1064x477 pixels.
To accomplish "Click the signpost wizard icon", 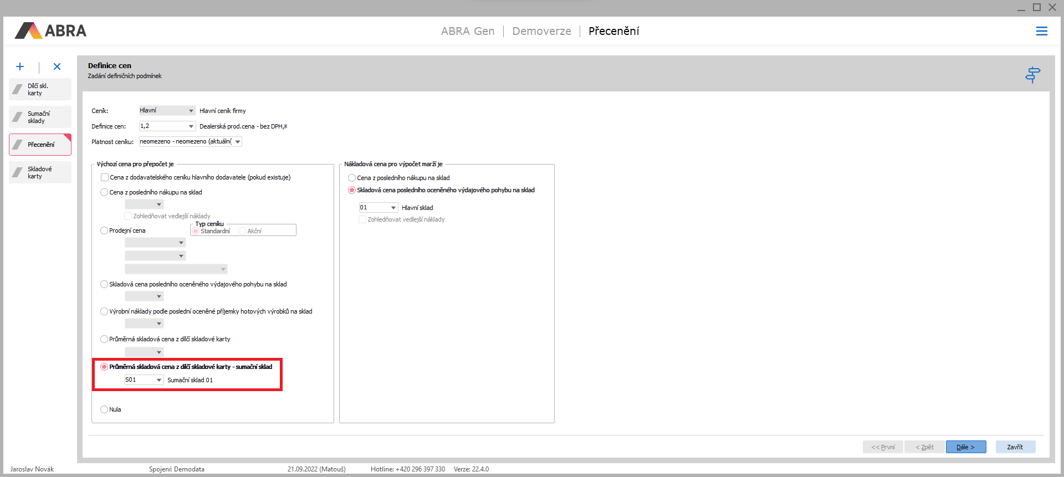I will 1032,75.
